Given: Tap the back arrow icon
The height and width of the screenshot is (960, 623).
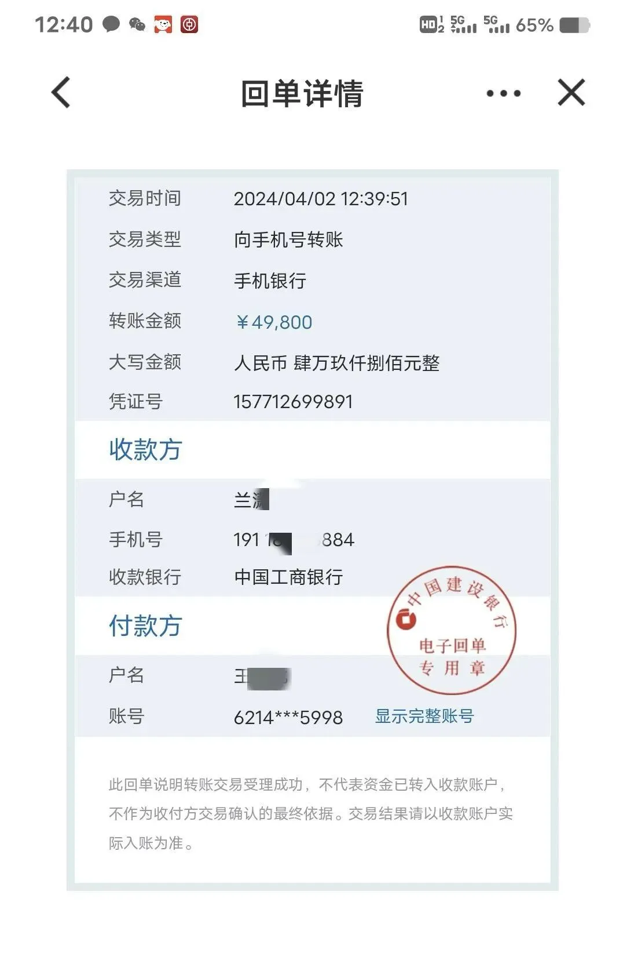Looking at the screenshot, I should [61, 93].
